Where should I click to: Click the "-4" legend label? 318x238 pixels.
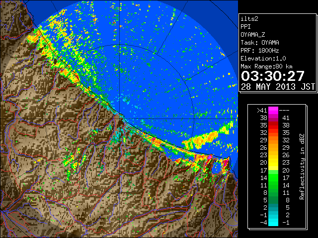point(263,223)
